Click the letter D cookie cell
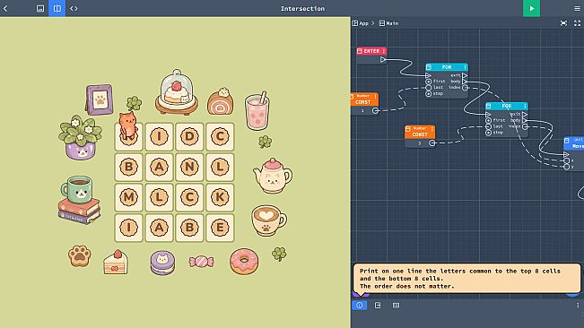Image resolution: width=584 pixels, height=328 pixels. tap(189, 136)
